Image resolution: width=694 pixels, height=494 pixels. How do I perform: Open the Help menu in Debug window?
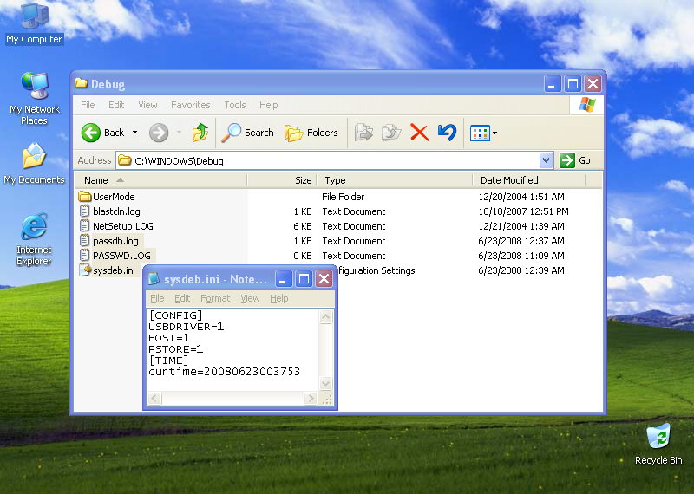coord(269,105)
